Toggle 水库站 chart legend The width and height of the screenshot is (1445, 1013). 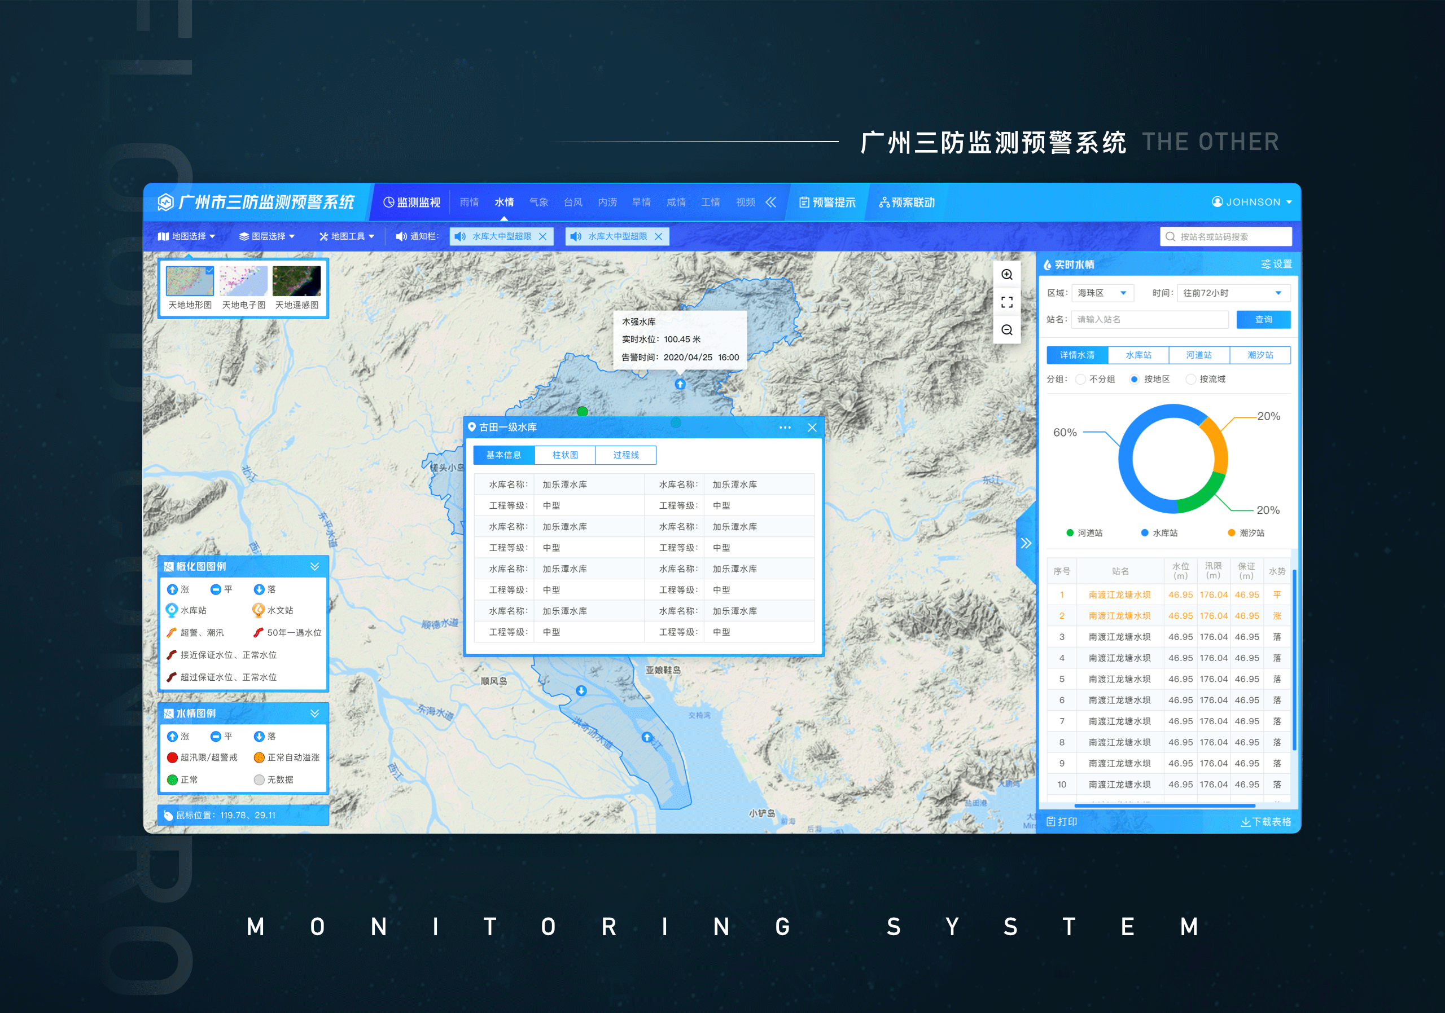1159,532
